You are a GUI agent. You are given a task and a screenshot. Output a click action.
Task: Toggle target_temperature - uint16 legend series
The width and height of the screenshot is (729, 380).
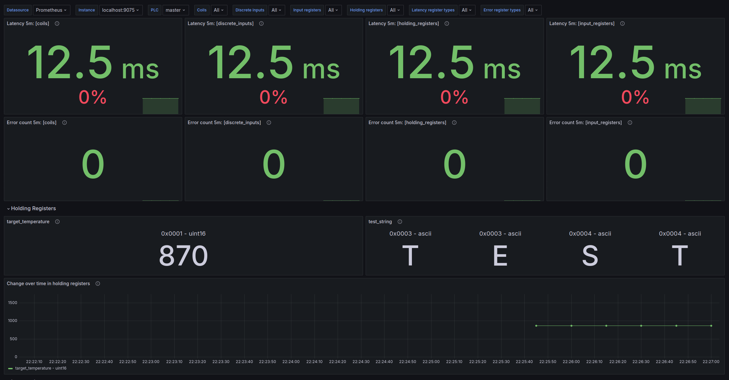click(x=41, y=368)
